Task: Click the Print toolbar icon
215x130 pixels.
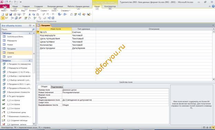Action: click(x=15, y=14)
